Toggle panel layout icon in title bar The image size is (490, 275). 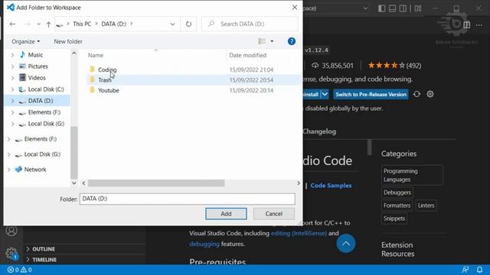coord(392,8)
